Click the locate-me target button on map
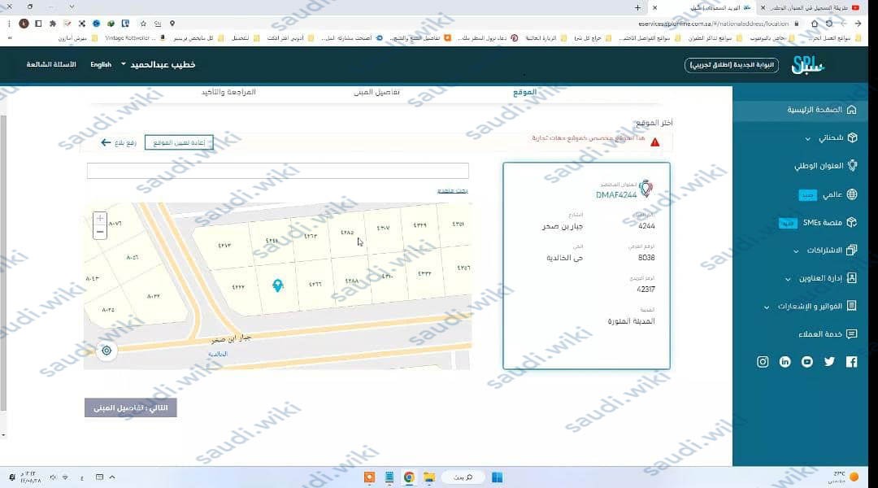 click(106, 351)
